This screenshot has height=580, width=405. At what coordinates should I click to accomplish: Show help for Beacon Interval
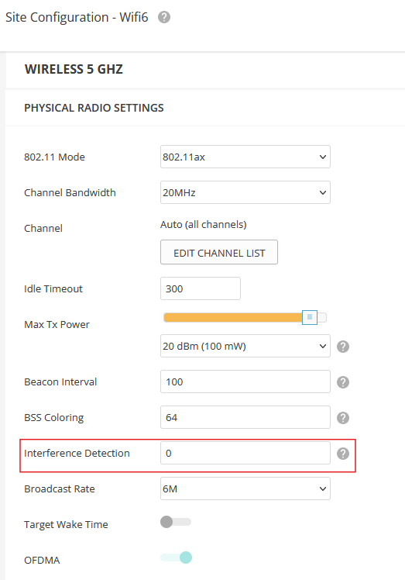(x=343, y=382)
